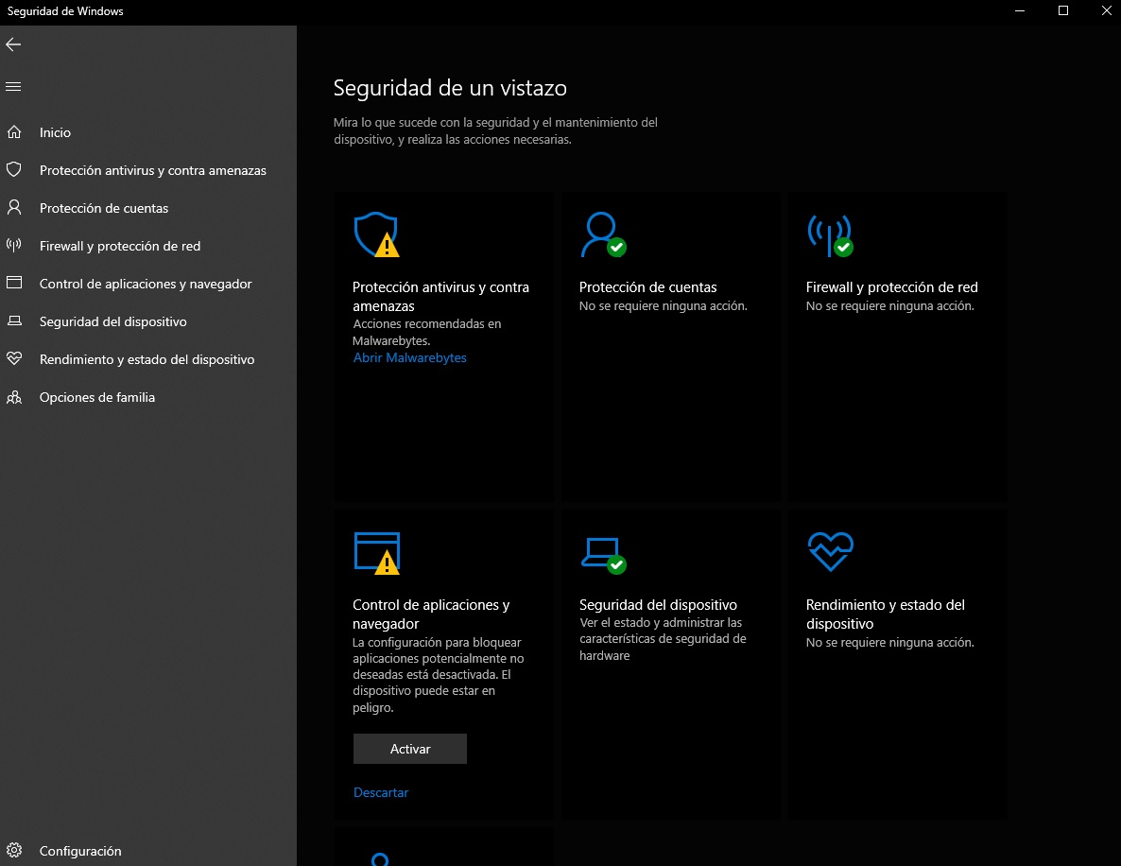Click the app and browser control warning icon
The width and height of the screenshot is (1121, 866).
pos(376,553)
